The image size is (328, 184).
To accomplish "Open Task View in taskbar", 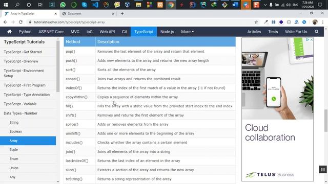I will click(x=40, y=5).
